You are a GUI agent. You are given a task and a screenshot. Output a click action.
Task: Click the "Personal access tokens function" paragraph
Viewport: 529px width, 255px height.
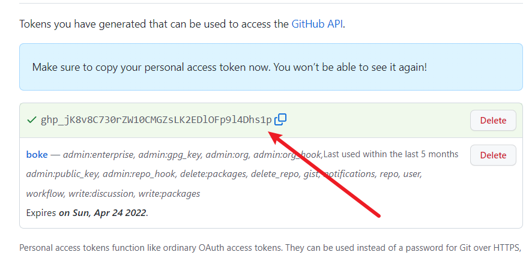click(x=269, y=247)
